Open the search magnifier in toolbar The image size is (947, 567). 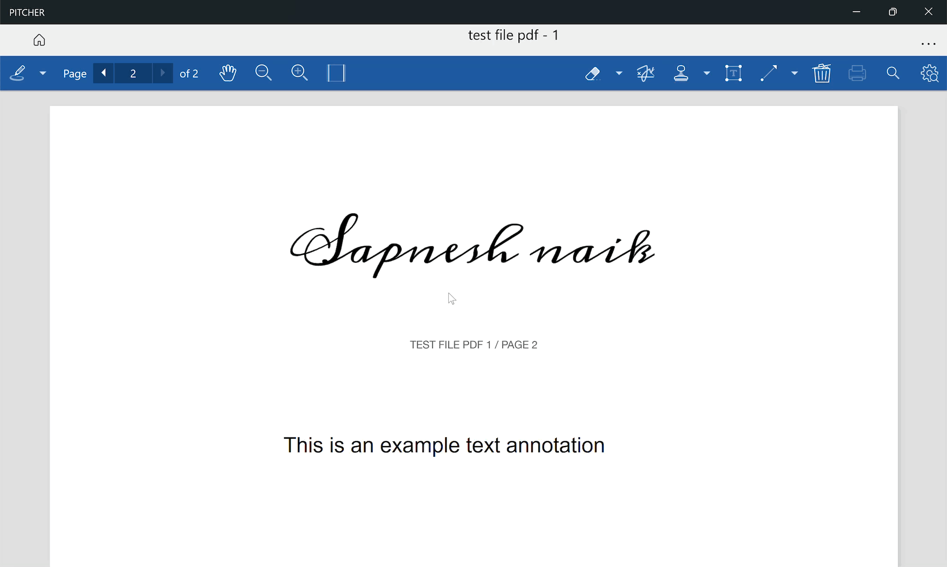click(893, 73)
